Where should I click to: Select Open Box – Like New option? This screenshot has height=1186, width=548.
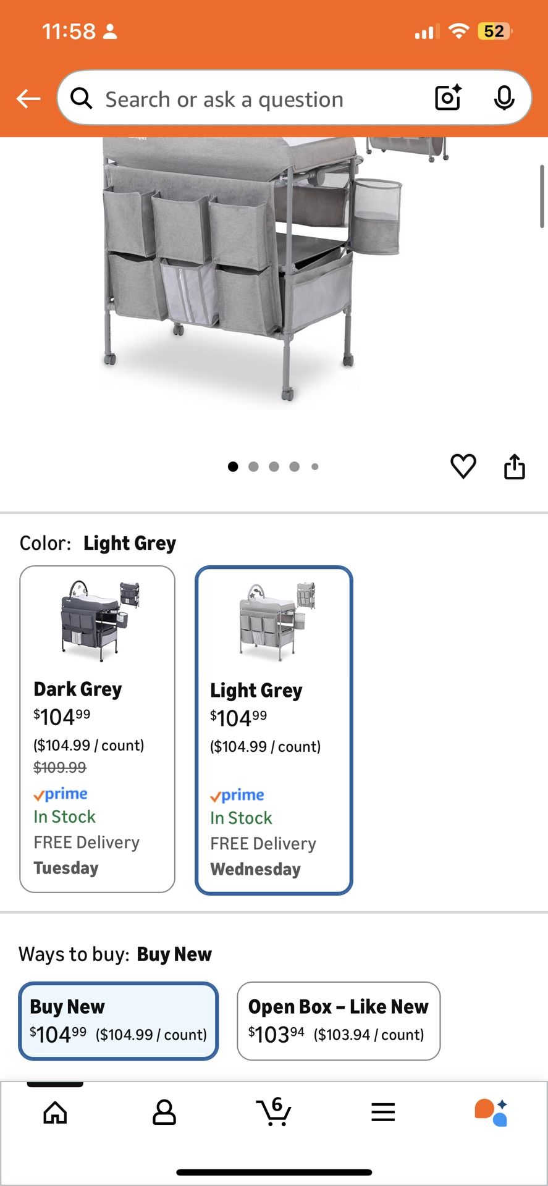pyautogui.click(x=339, y=1020)
